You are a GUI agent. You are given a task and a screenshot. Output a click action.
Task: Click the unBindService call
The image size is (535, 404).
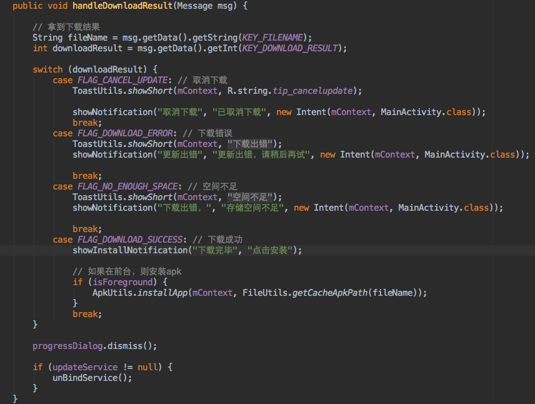(x=85, y=378)
